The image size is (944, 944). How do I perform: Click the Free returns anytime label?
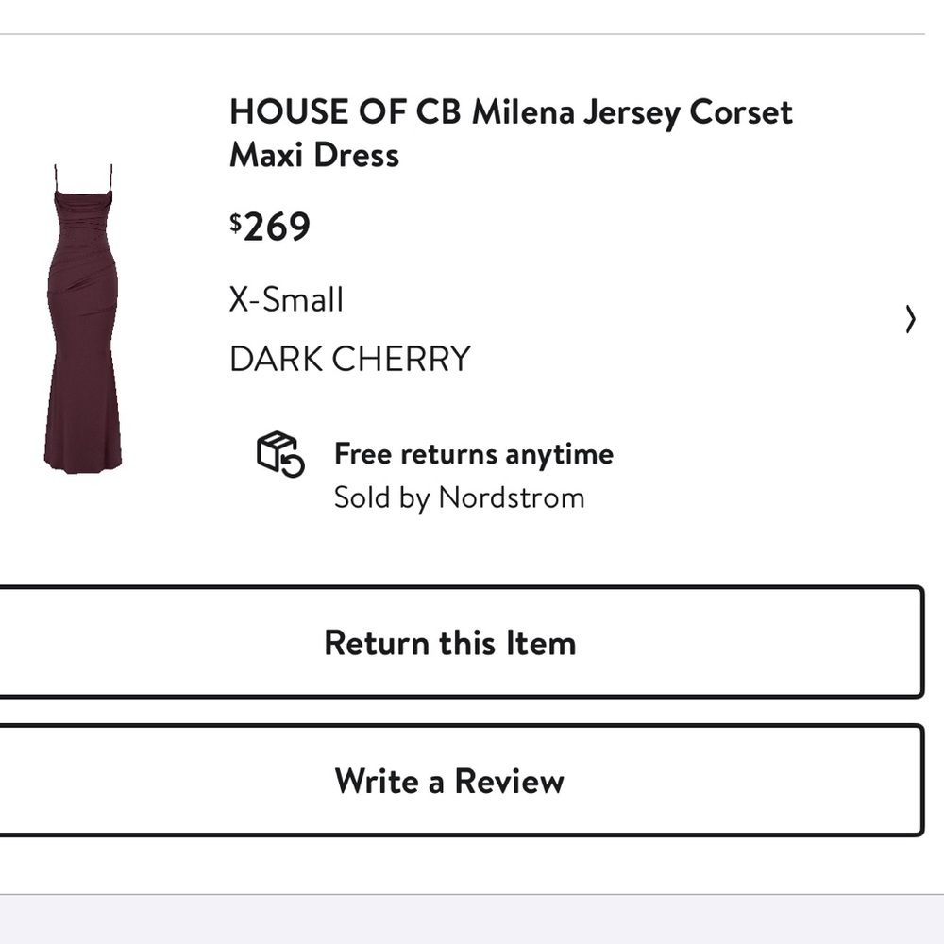[x=473, y=454]
